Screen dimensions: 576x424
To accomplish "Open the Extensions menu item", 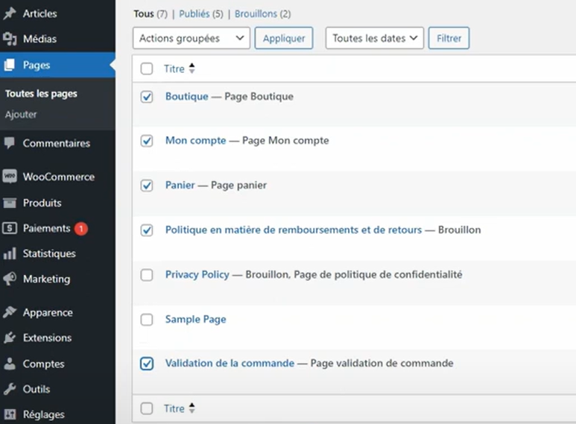I will tap(47, 338).
